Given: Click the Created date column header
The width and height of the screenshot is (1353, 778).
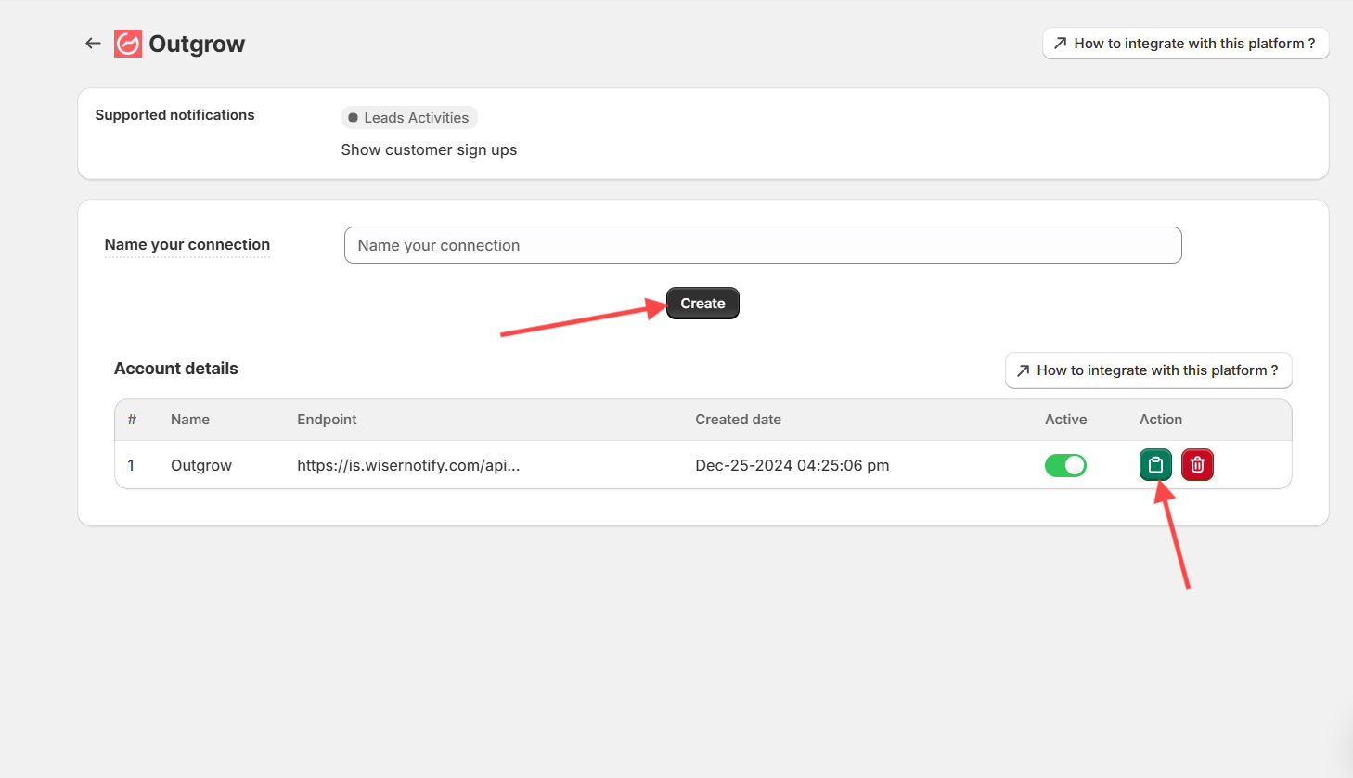Looking at the screenshot, I should point(738,420).
